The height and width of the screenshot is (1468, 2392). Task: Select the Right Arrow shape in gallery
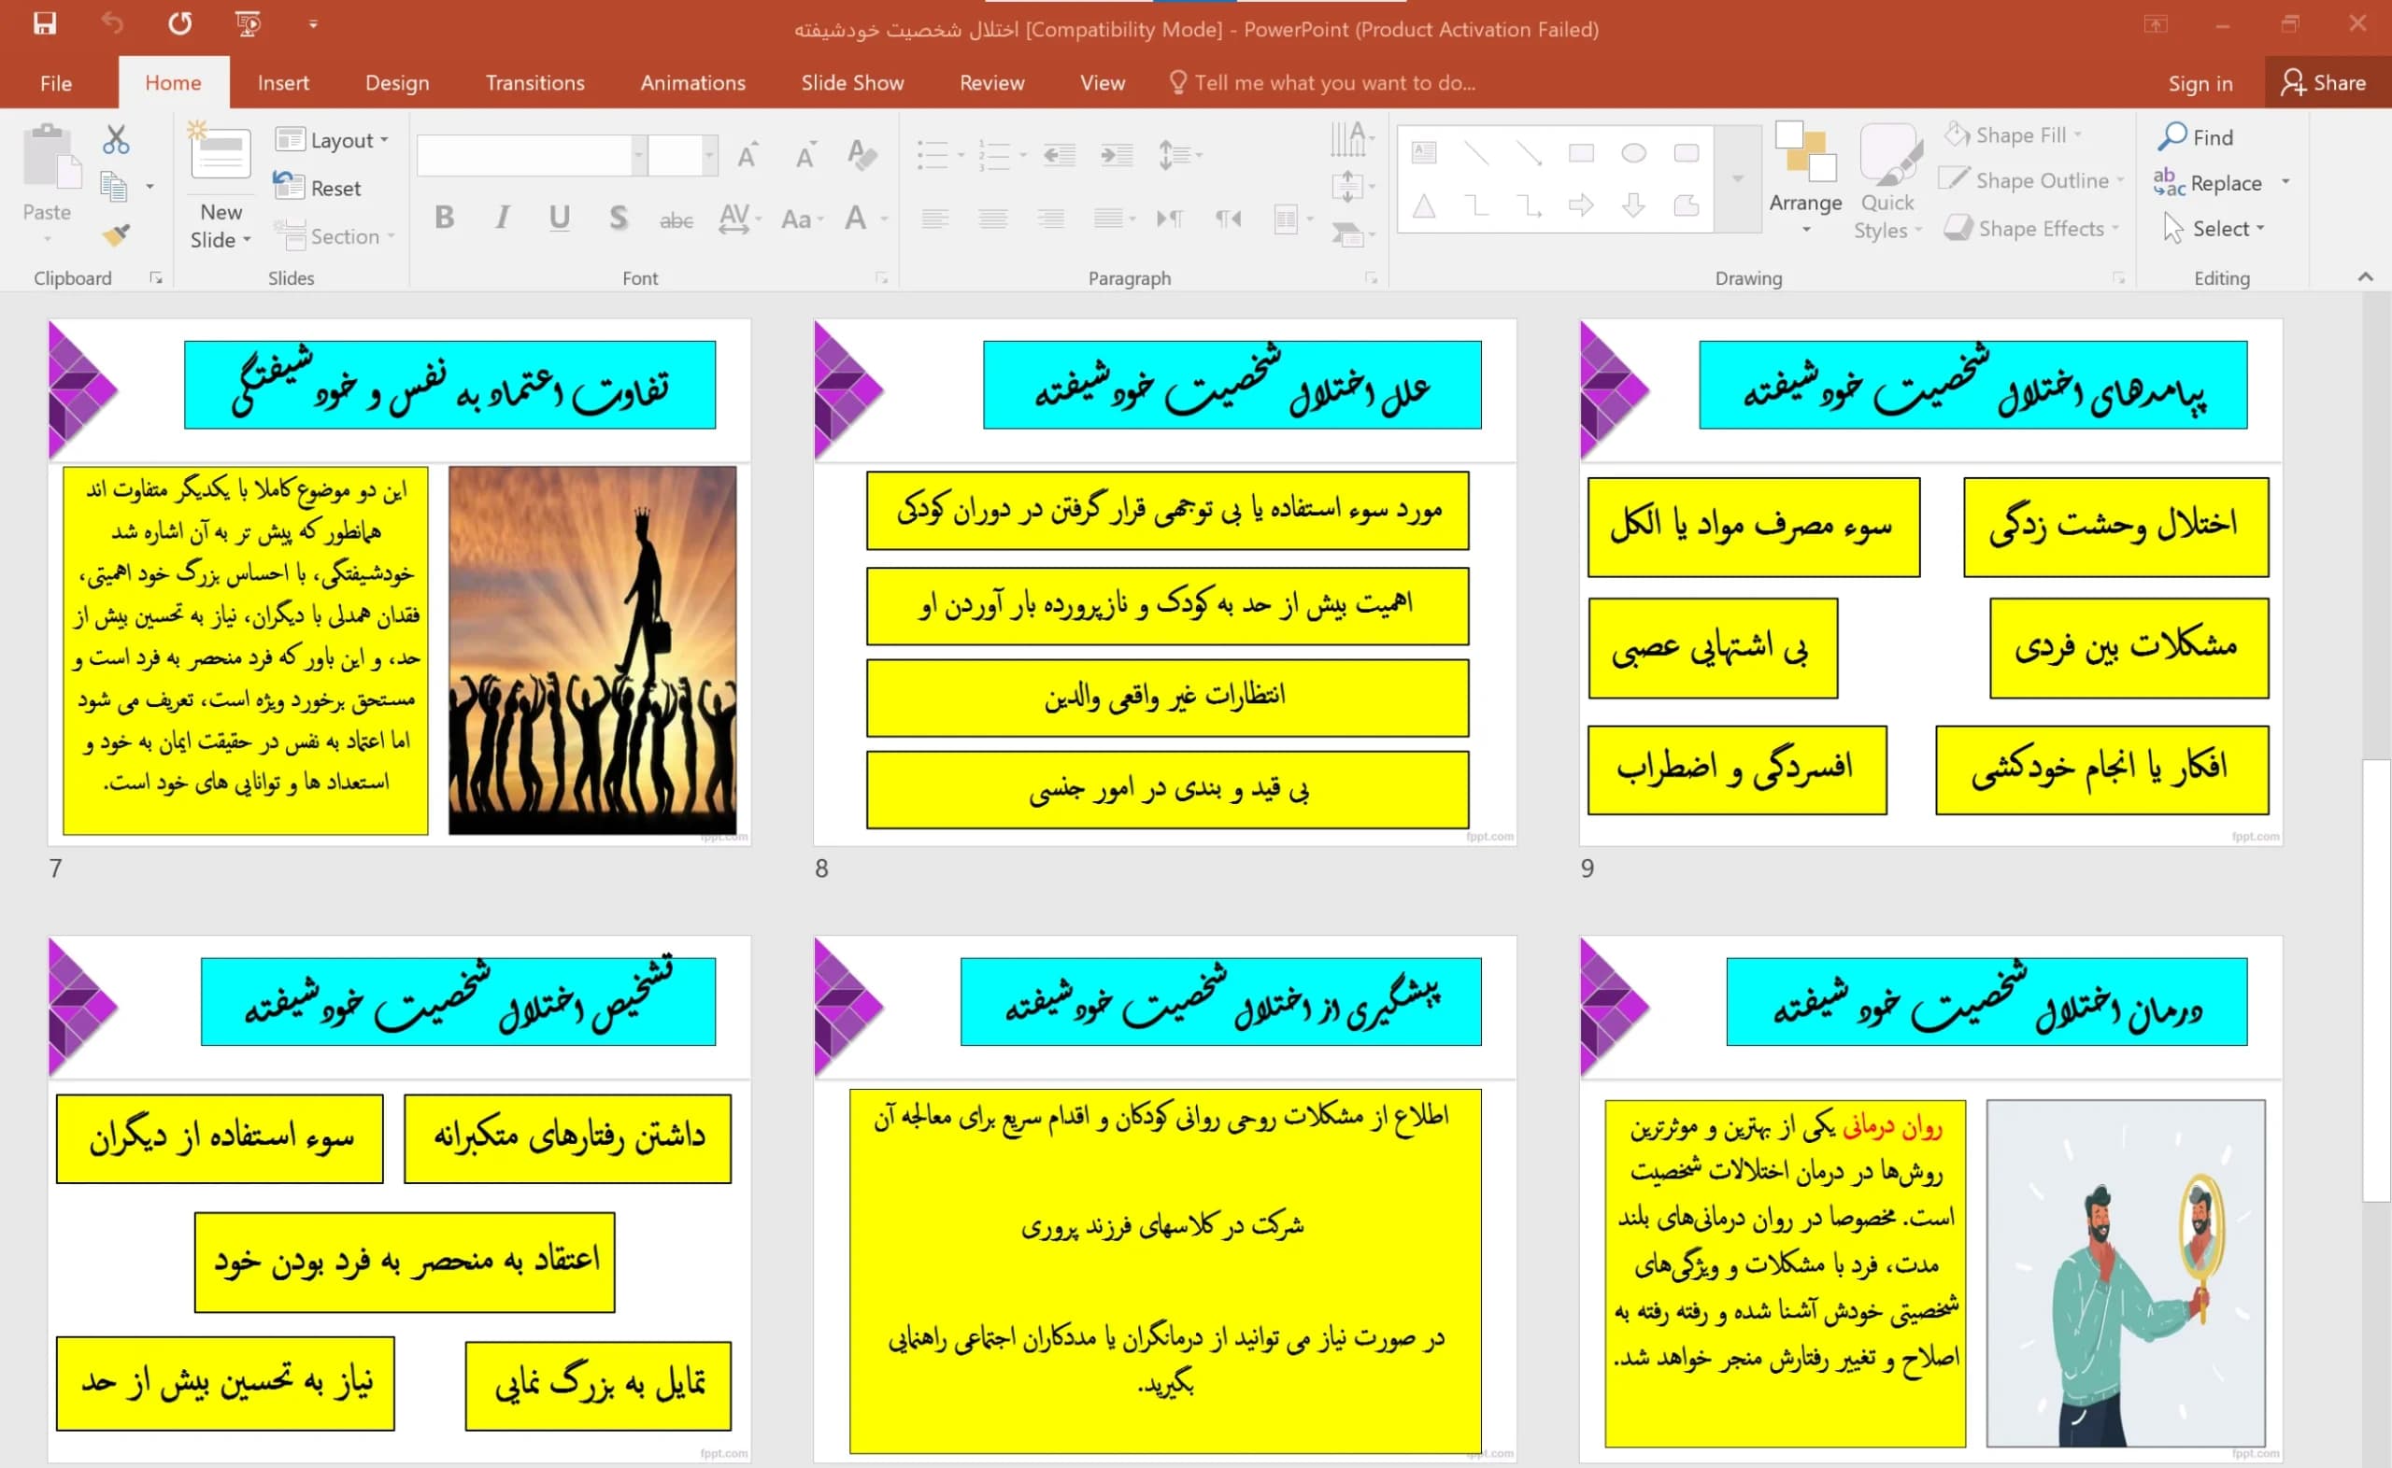(x=1581, y=205)
